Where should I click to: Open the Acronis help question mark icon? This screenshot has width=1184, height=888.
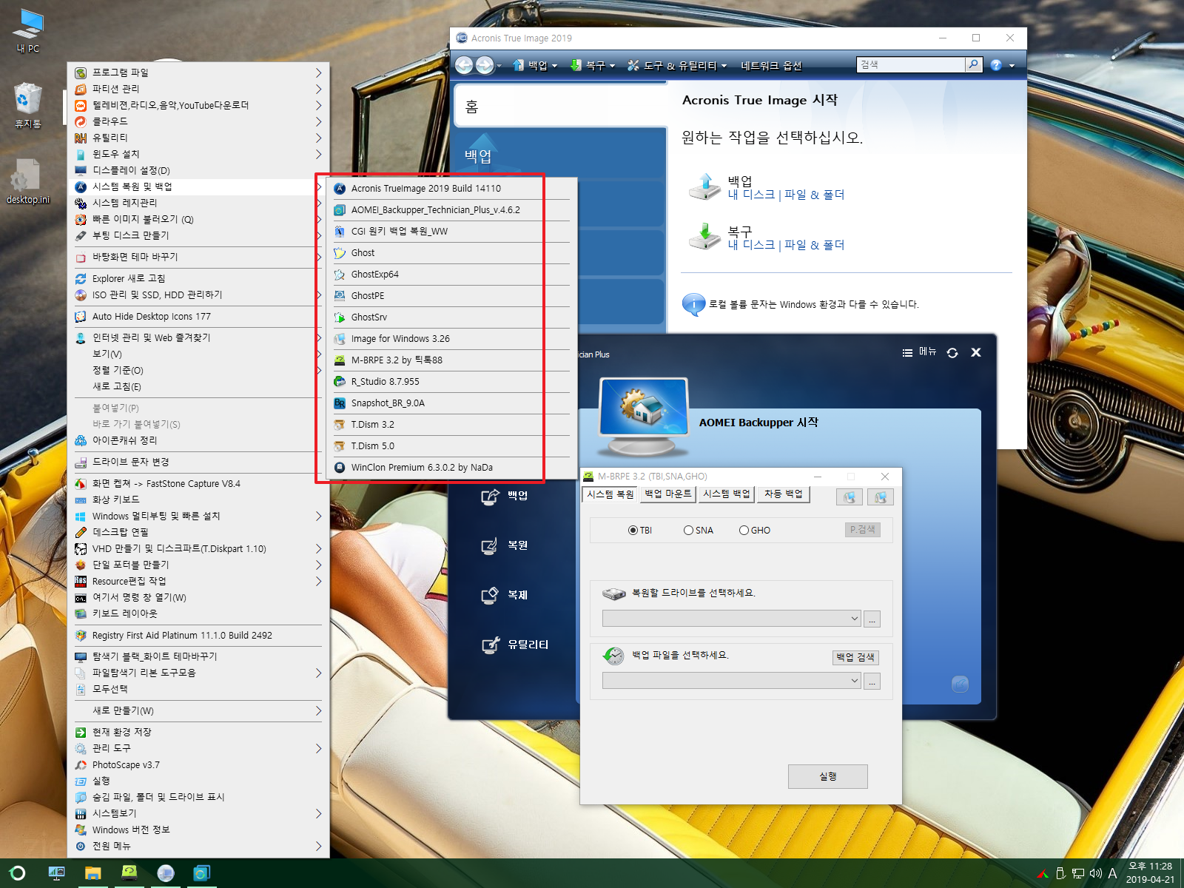(996, 65)
